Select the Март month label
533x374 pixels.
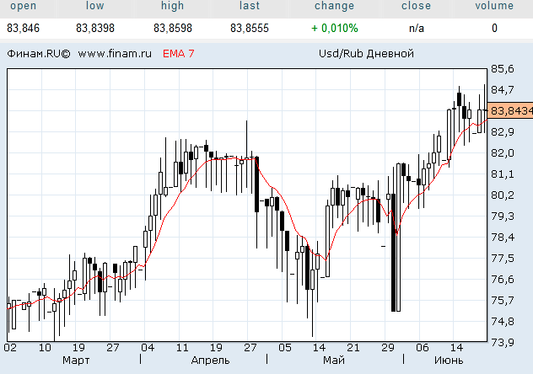(x=76, y=360)
